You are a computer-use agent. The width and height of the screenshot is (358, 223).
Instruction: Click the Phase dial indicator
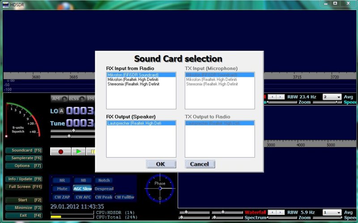160,187
